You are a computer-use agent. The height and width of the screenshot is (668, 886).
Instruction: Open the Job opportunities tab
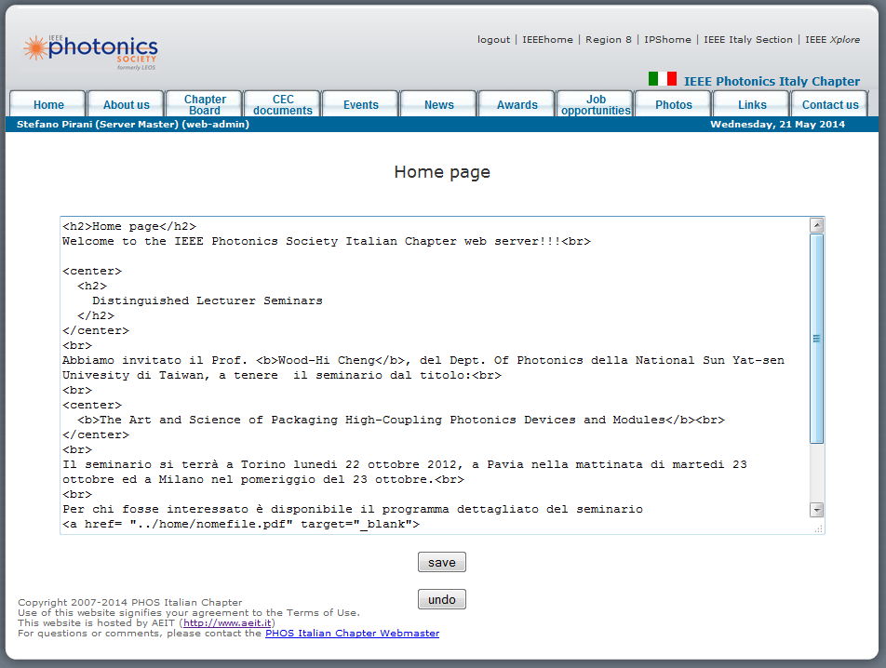click(596, 104)
